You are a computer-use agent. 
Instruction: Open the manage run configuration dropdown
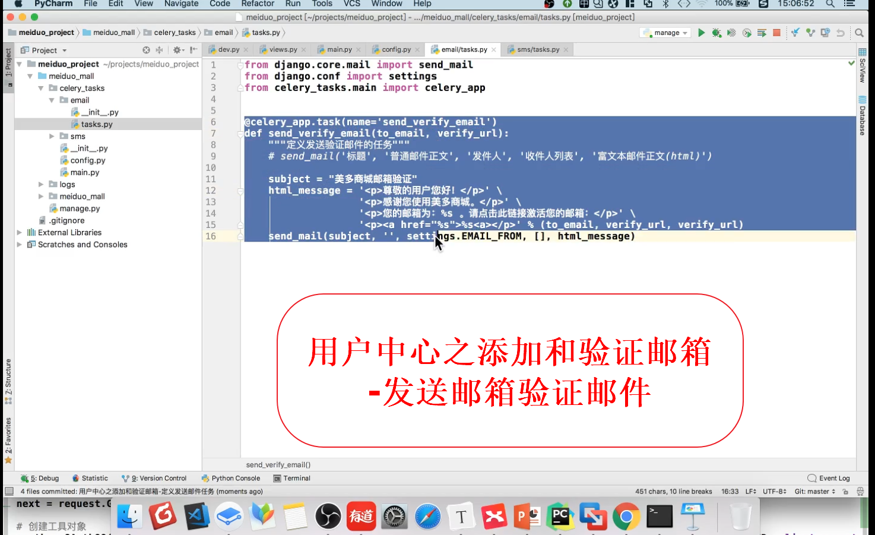coord(665,33)
